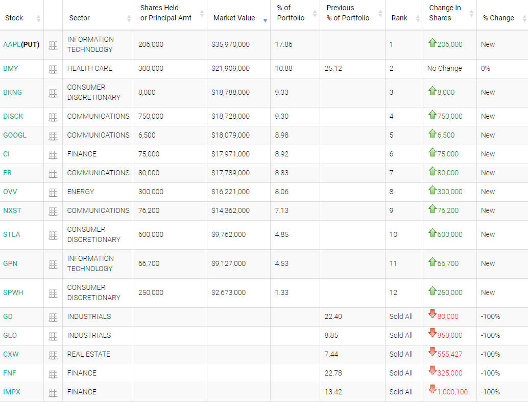528x402 pixels.
Task: Click red down arrow for FNF shares
Action: (433, 371)
